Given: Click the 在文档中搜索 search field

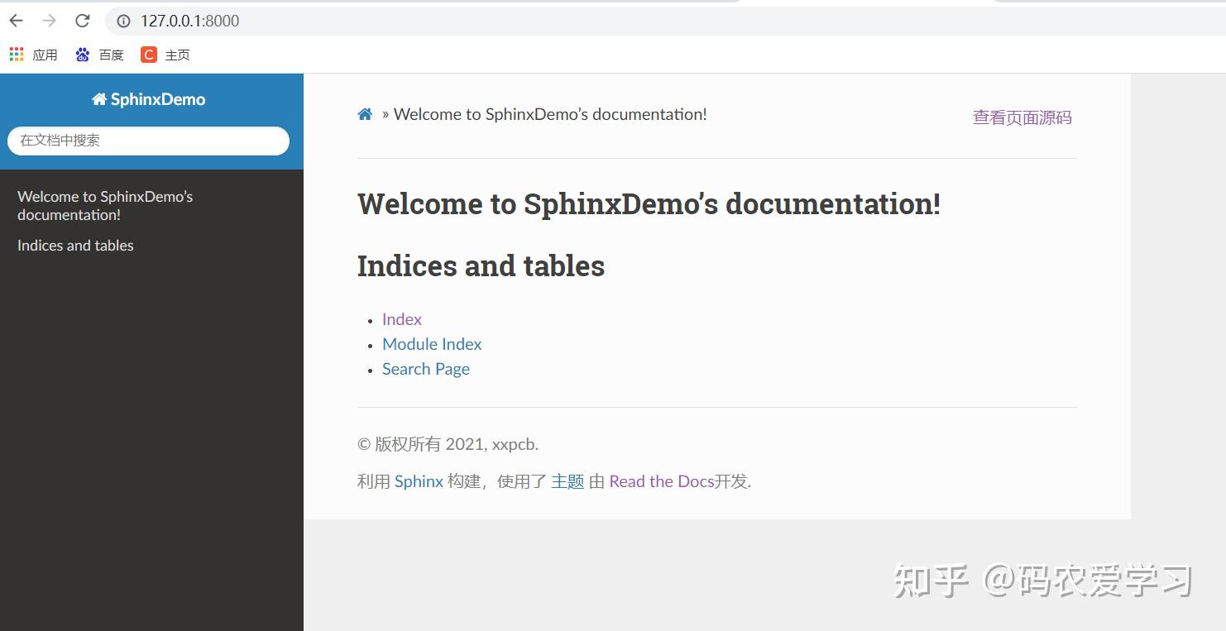Looking at the screenshot, I should pyautogui.click(x=149, y=141).
